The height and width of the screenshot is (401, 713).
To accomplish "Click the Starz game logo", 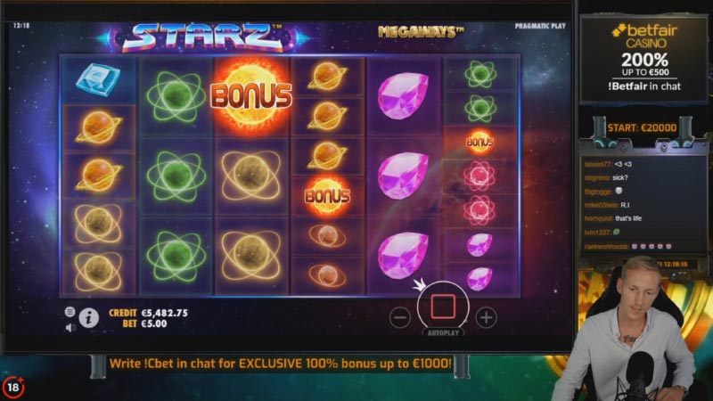I will 203,37.
